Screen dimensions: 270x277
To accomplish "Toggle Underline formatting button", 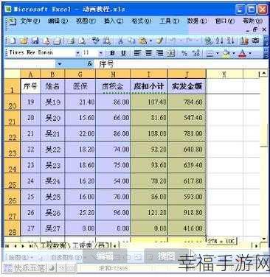I will [x=123, y=53].
